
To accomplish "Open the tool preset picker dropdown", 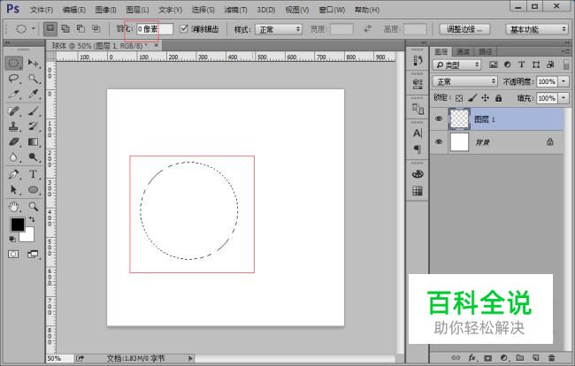I will 34,28.
